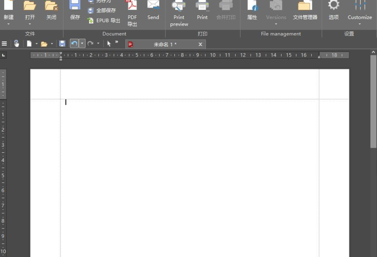Click the vertical scrollbar thumb
Screen dimensions: 377x257
point(374,101)
